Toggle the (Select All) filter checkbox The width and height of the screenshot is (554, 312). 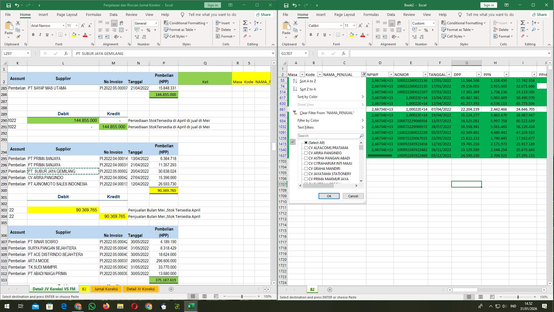point(306,142)
